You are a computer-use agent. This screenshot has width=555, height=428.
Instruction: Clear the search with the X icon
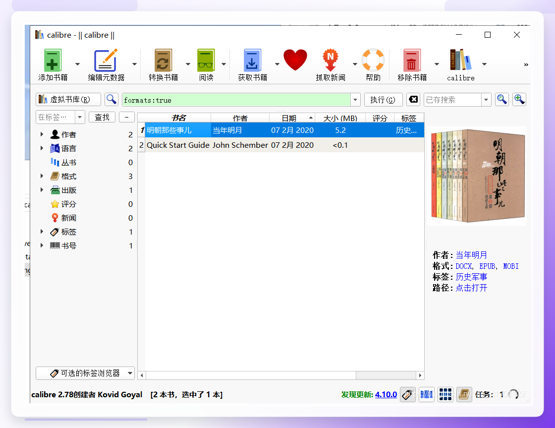pyautogui.click(x=413, y=100)
